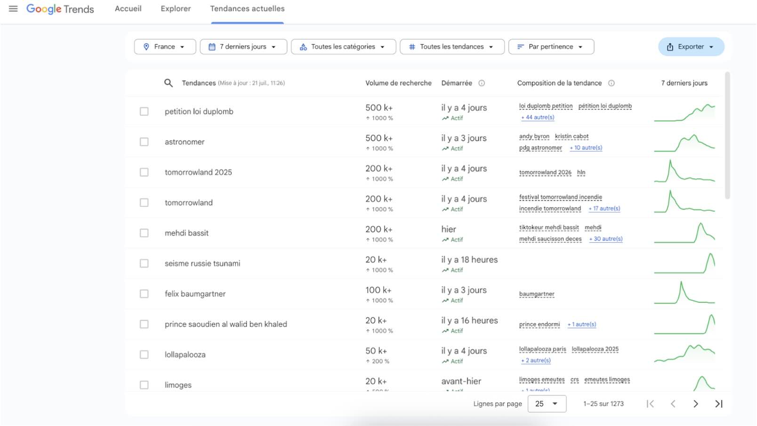Open trend sparkline for felix baumgartner
This screenshot has height=426, width=757.
pos(685,292)
